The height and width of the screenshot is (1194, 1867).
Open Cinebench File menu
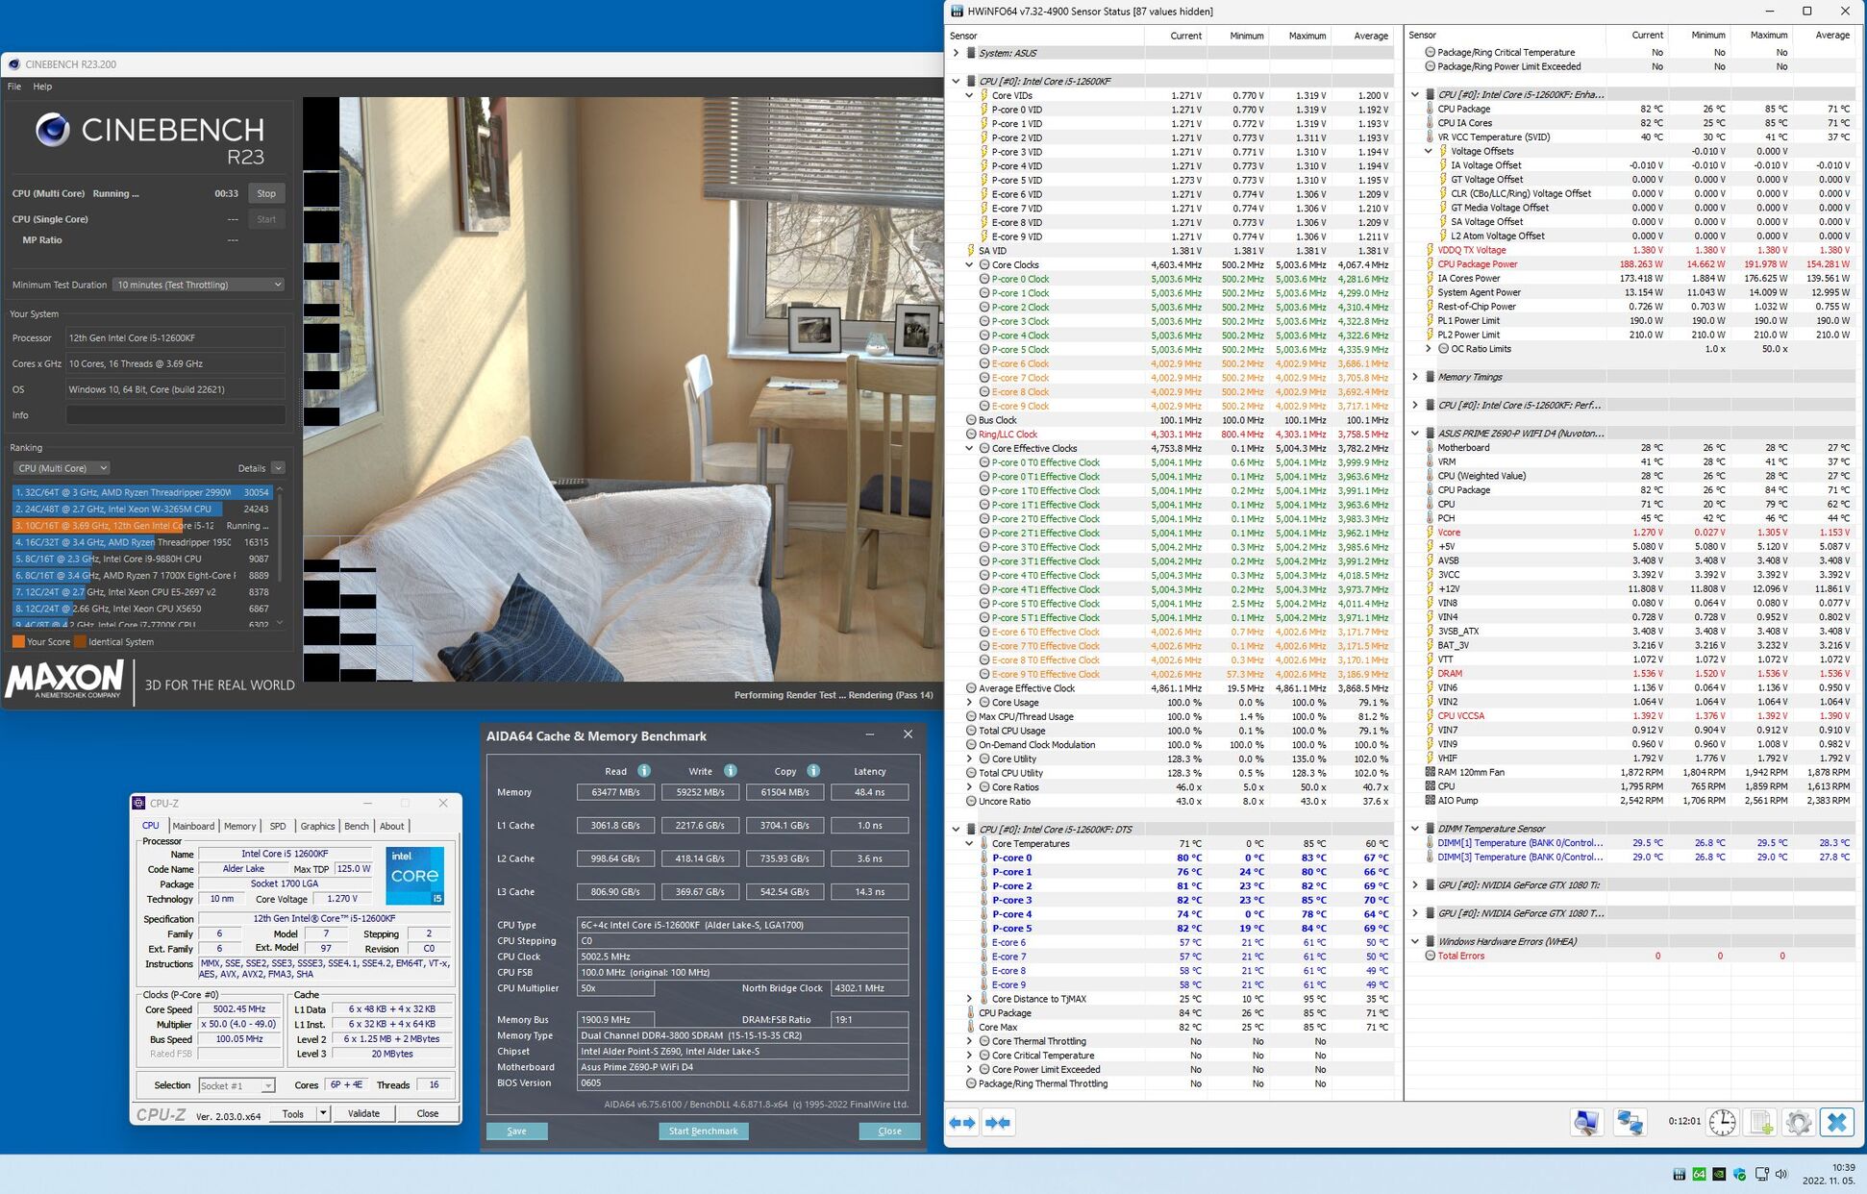[14, 87]
